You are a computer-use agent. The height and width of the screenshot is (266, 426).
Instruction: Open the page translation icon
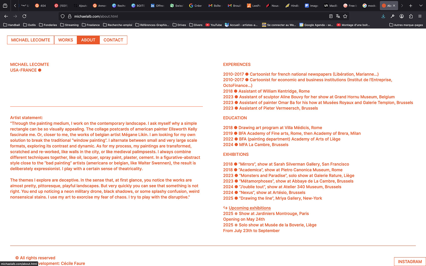pyautogui.click(x=338, y=16)
